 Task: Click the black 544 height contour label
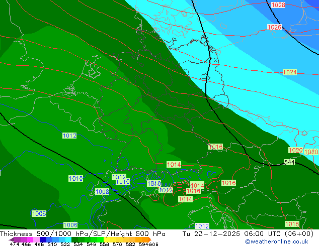(x=289, y=162)
